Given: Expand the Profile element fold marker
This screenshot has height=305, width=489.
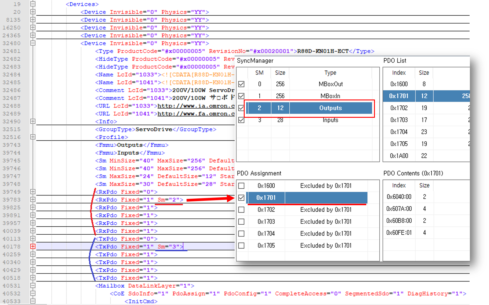Looking at the screenshot, I should coord(33,137).
